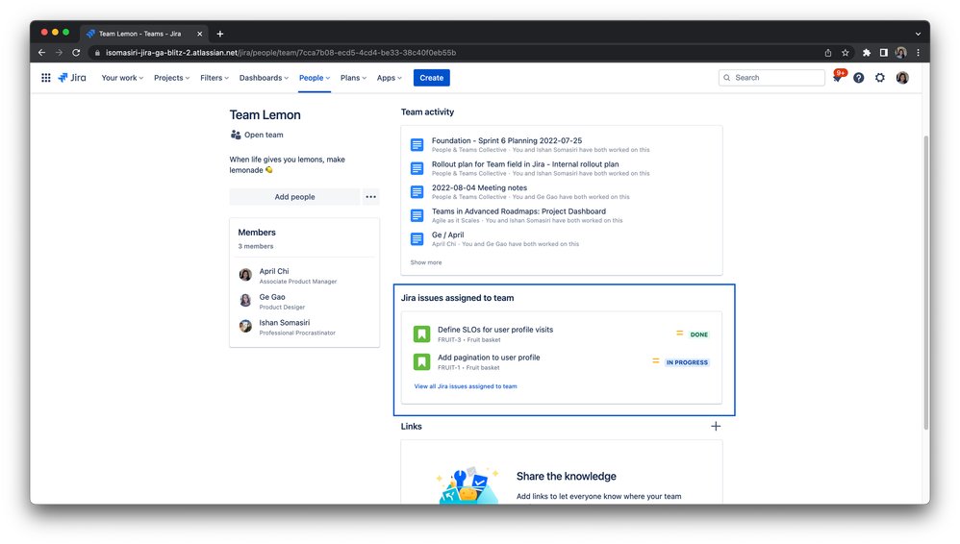Expand the Projects menu
Viewport: 960px width, 544px height.
click(171, 78)
